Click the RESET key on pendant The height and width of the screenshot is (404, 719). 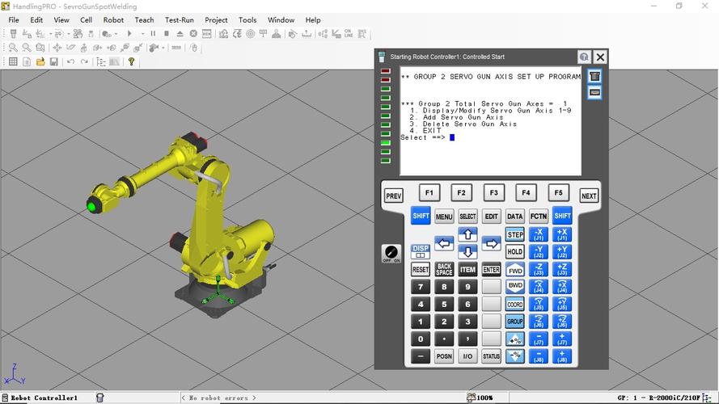pos(421,269)
